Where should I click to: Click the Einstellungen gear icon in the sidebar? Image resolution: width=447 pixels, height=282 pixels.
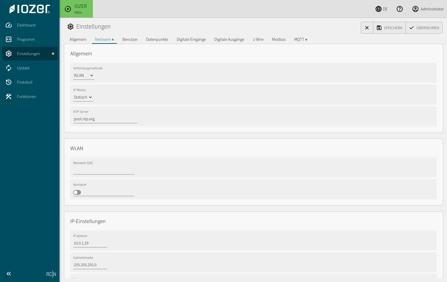[x=9, y=54]
